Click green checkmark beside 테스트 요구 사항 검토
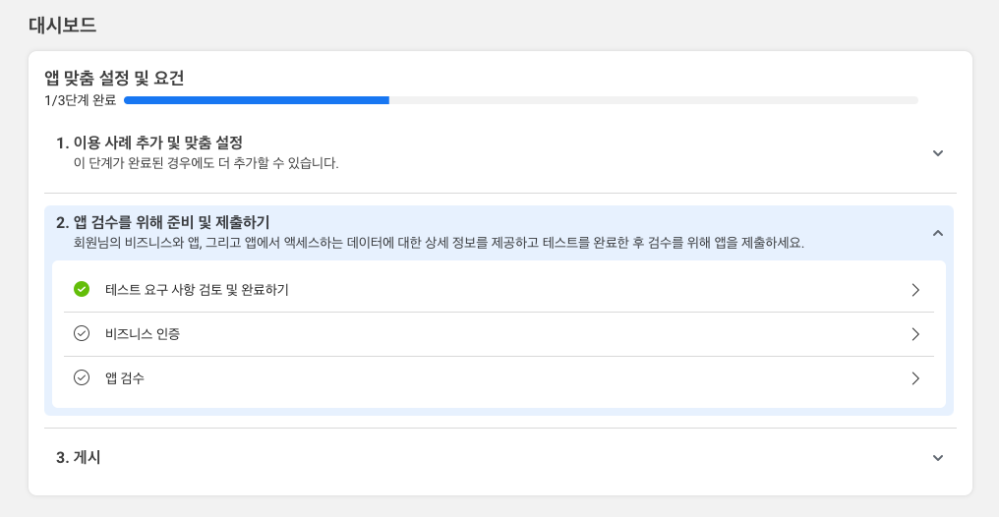Screen dimensions: 999x517 click(x=82, y=289)
